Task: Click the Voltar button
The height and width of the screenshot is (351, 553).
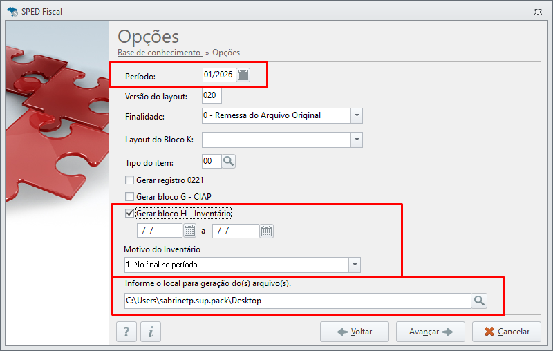Action: (355, 332)
